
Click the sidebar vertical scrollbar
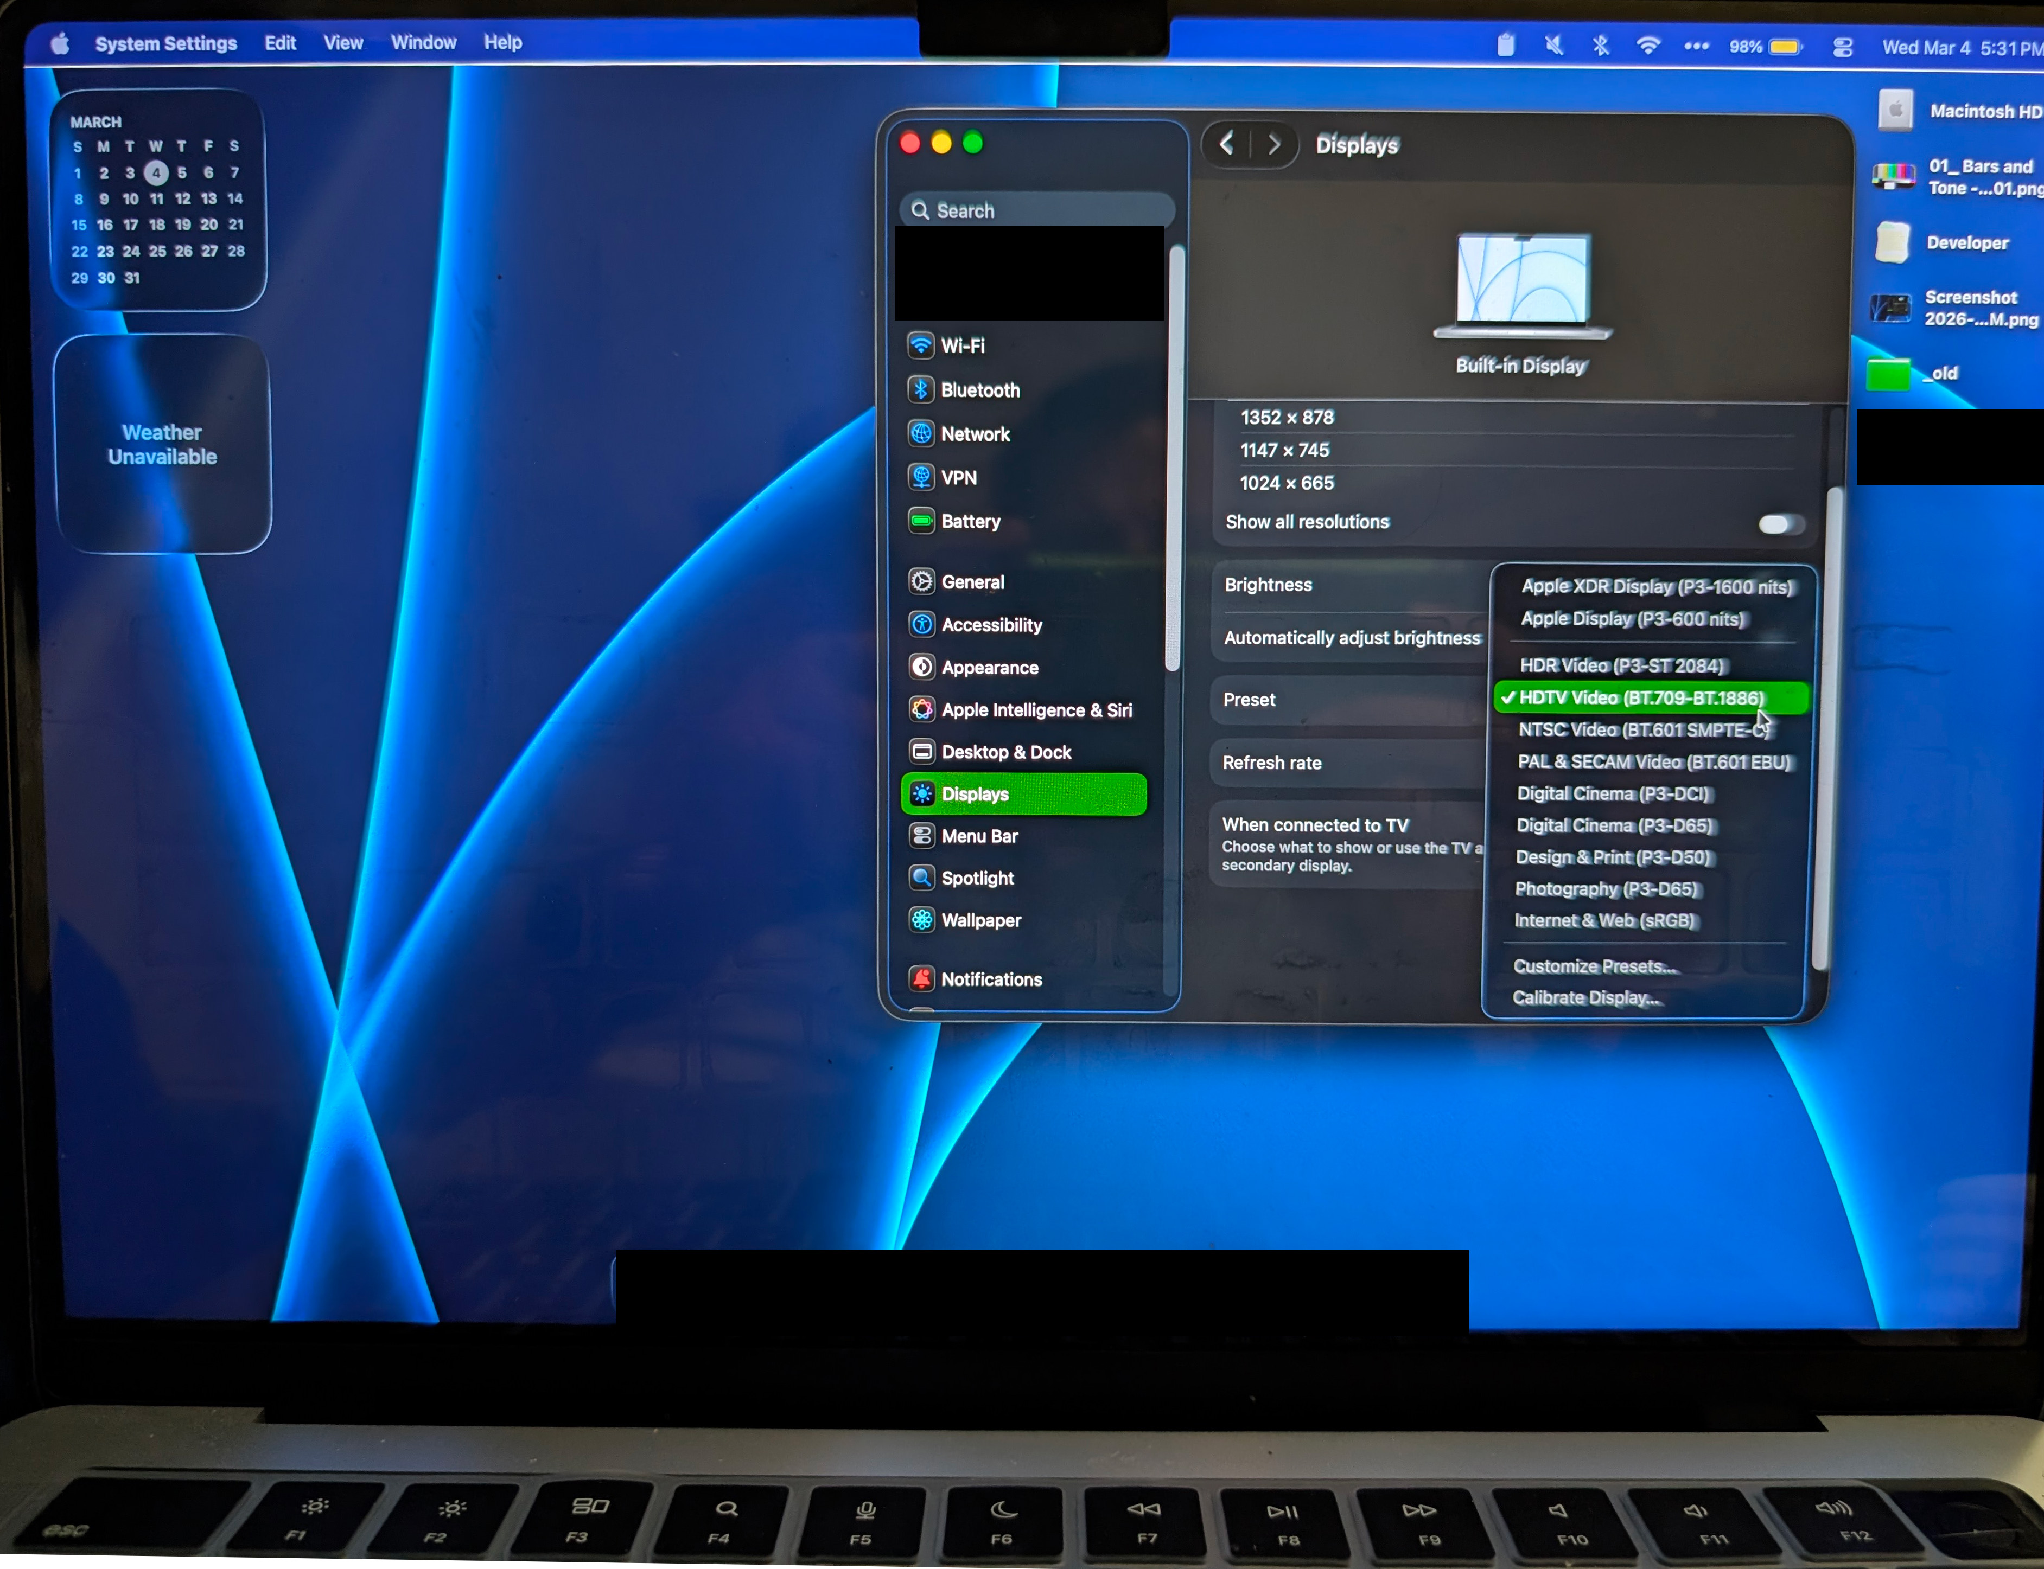pyautogui.click(x=1174, y=458)
